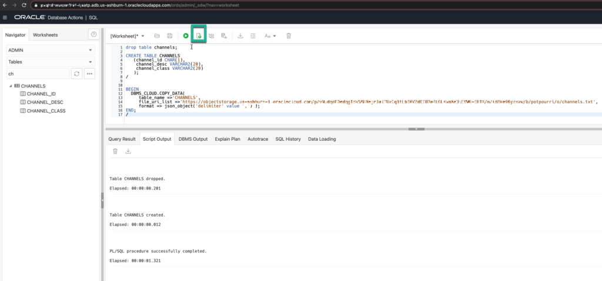Screen dimensions: 602x281
Task: Open the text case Aa dropdown
Action: [x=270, y=36]
